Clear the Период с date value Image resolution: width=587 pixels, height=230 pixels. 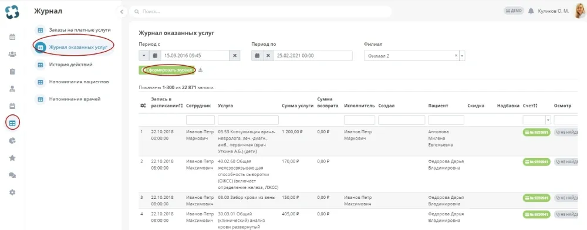click(235, 56)
